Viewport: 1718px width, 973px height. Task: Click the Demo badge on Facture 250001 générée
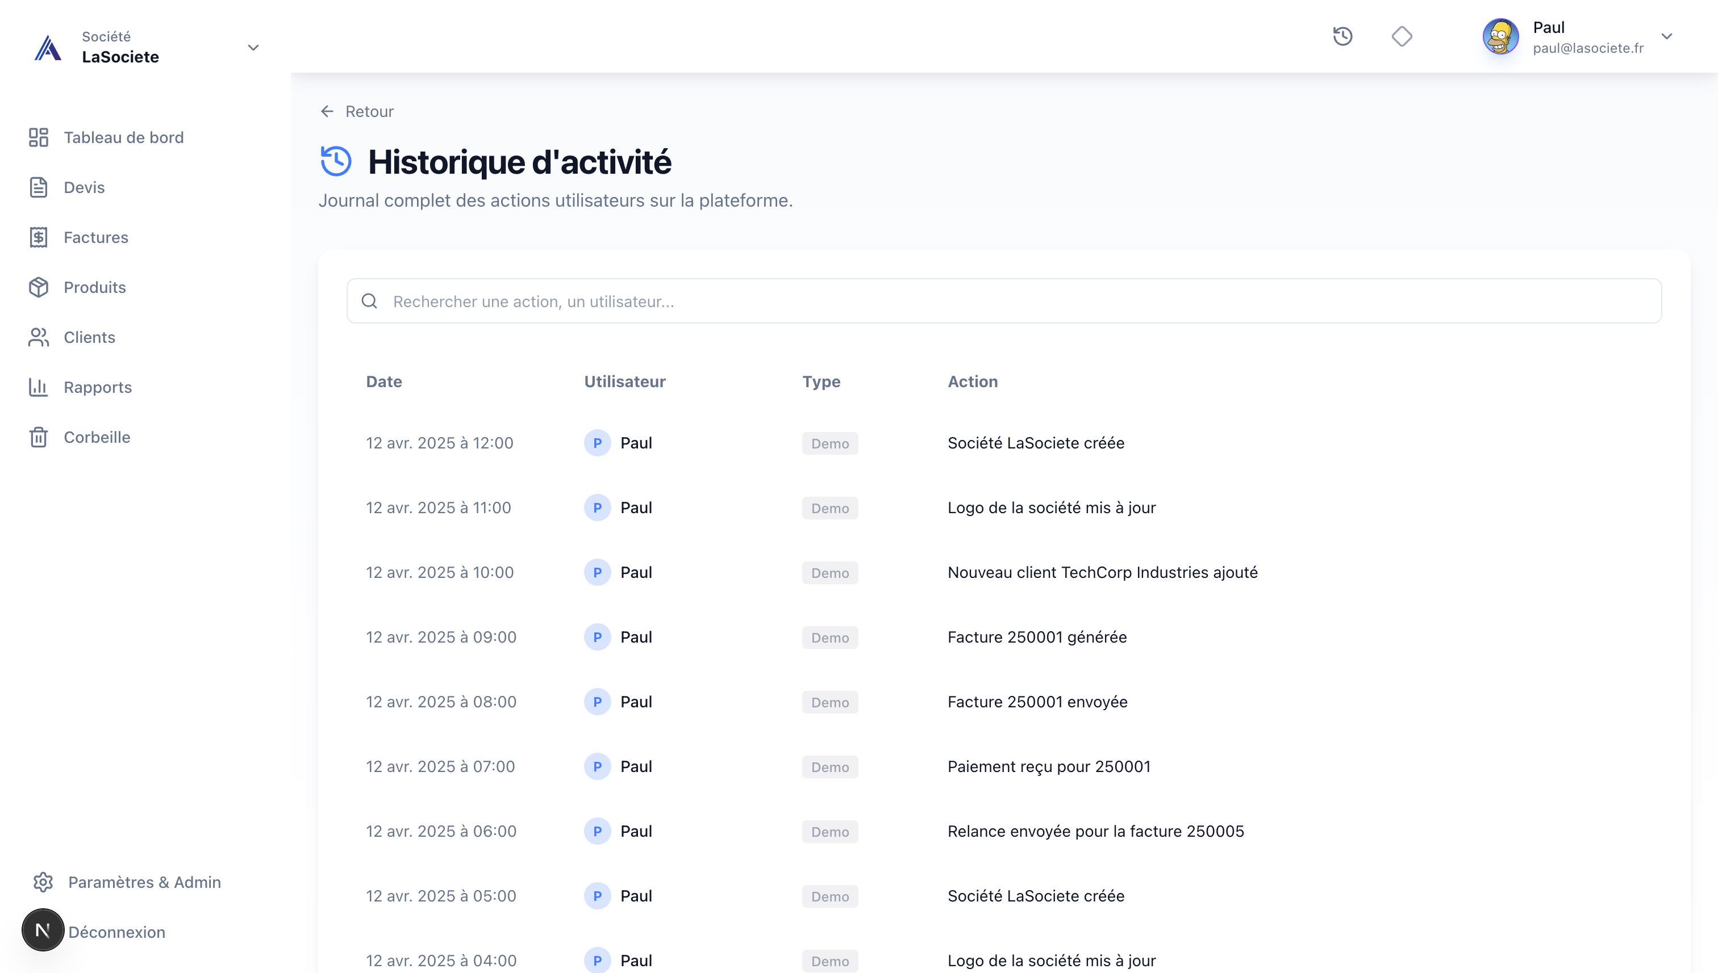[829, 637]
